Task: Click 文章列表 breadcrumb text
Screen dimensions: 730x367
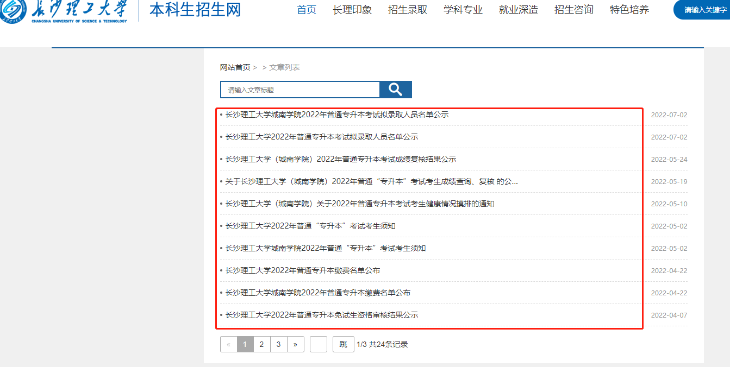Action: click(x=284, y=67)
